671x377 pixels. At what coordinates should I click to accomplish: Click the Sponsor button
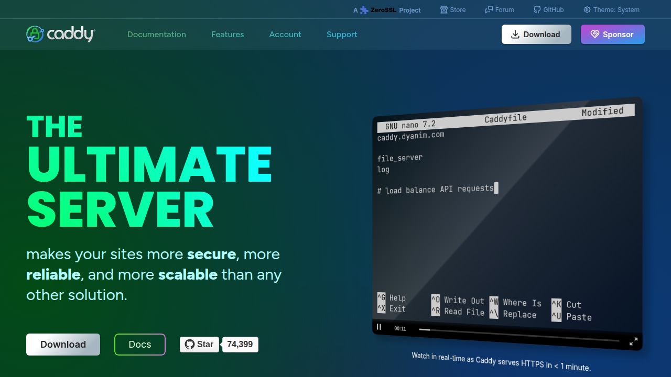[x=613, y=35]
